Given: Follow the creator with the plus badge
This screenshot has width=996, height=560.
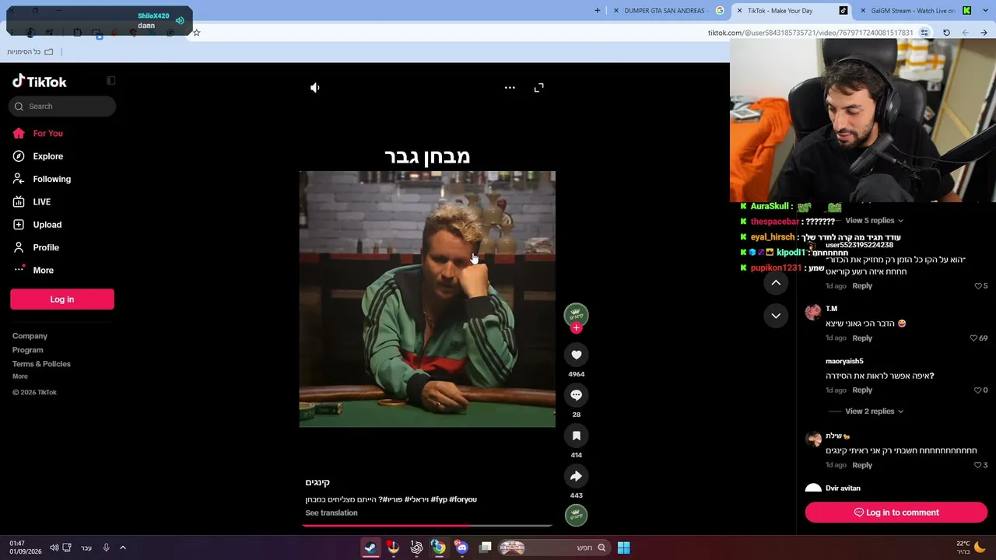Looking at the screenshot, I should (x=577, y=328).
